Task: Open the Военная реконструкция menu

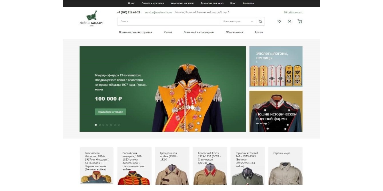Action: [x=135, y=32]
